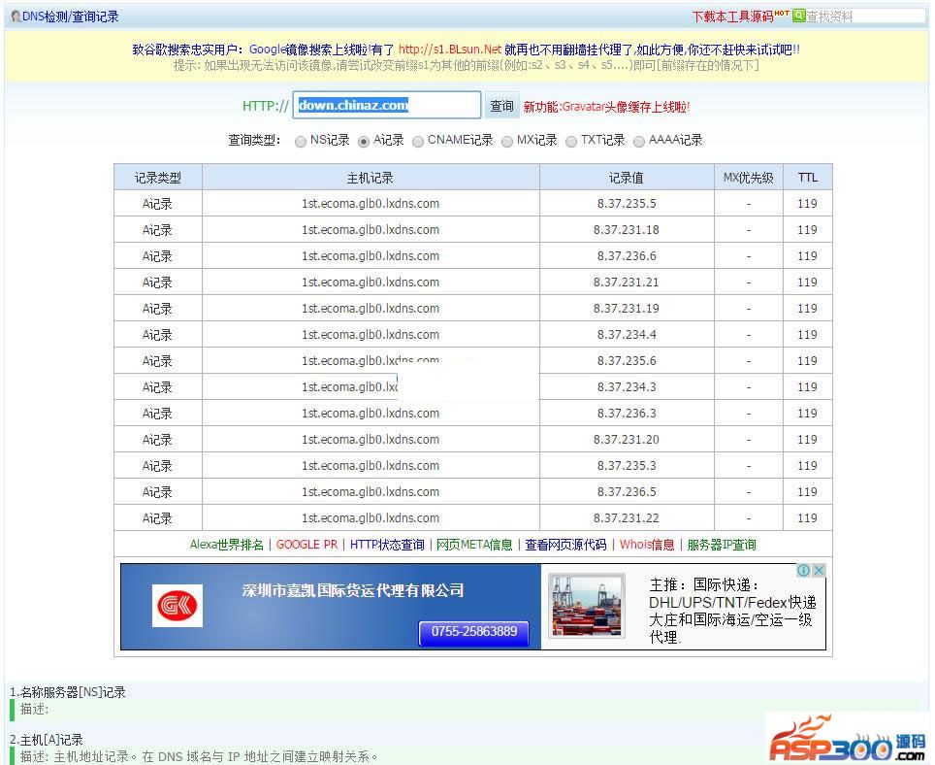
Task: Open the Alexa世界排名 link
Action: click(226, 545)
